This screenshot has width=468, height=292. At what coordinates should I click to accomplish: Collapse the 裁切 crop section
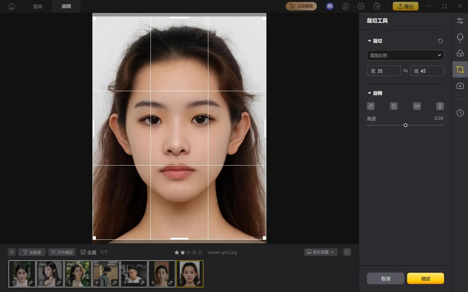[x=369, y=41]
